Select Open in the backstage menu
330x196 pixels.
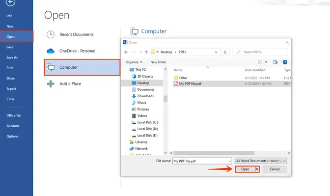point(16,37)
